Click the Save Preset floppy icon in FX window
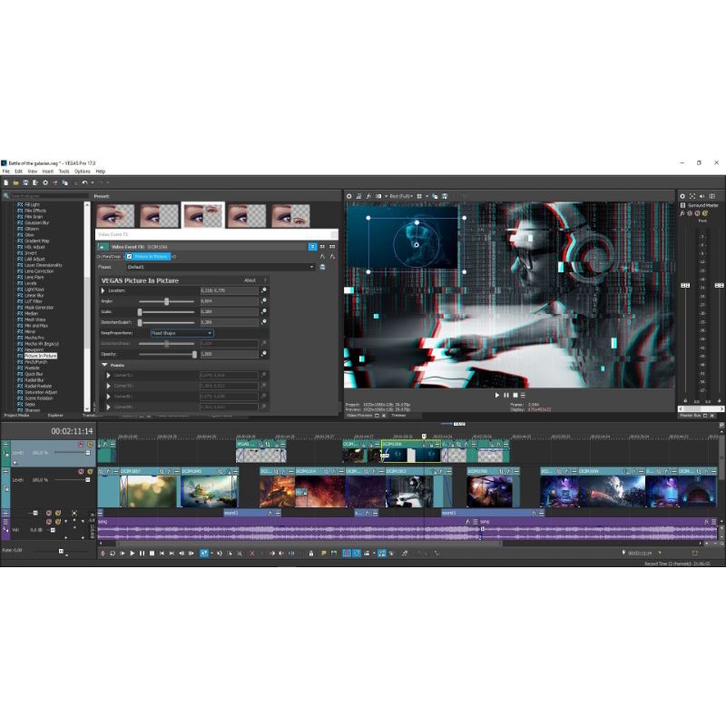Viewport: 726px width, 726px height. pyautogui.click(x=321, y=267)
